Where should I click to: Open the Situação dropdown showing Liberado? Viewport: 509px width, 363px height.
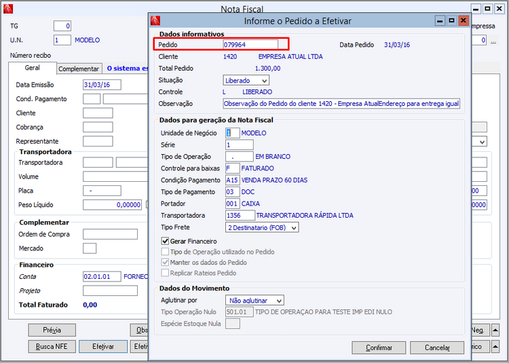tap(246, 80)
